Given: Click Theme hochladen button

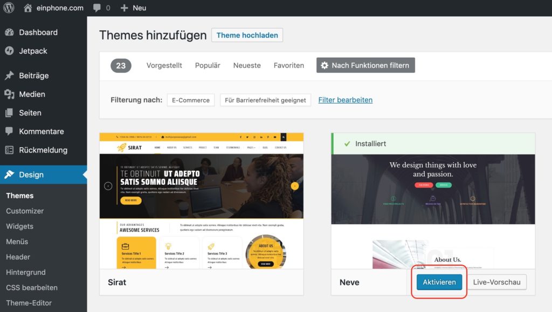Looking at the screenshot, I should coord(247,35).
